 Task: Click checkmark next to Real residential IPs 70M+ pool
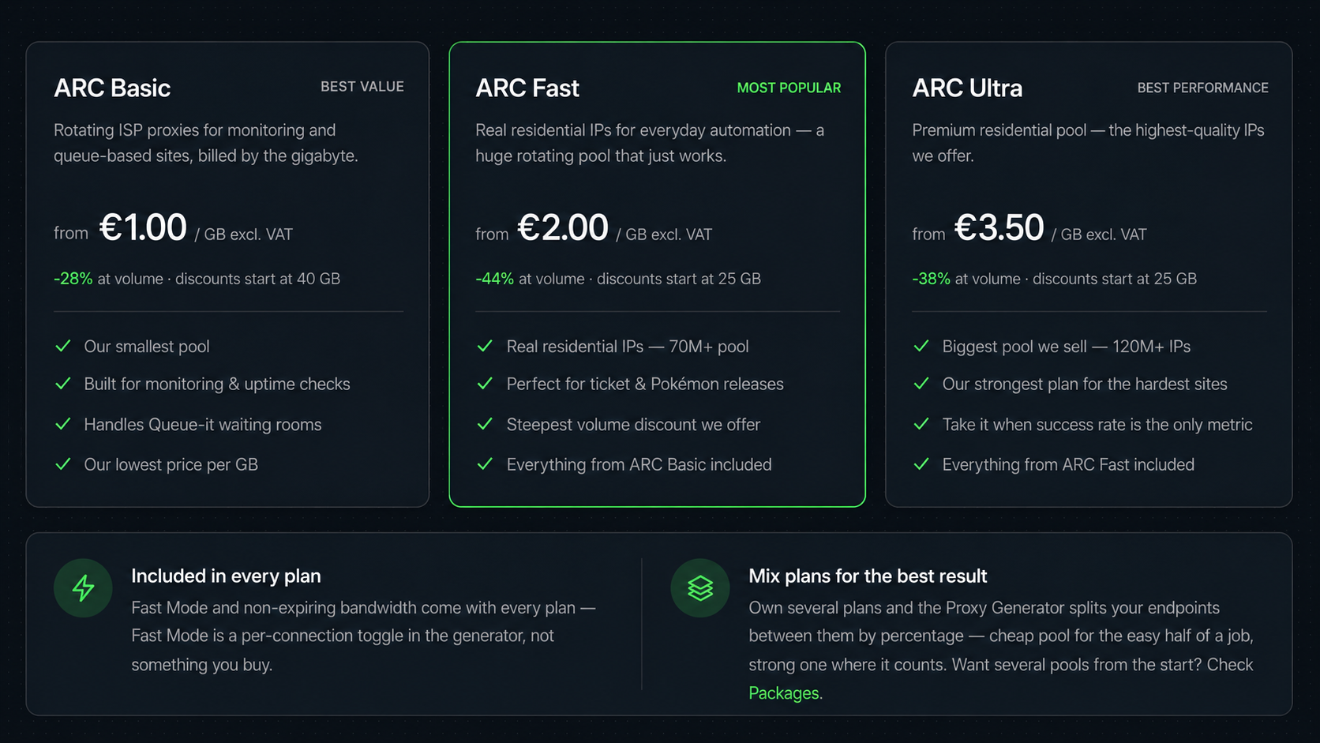(485, 346)
